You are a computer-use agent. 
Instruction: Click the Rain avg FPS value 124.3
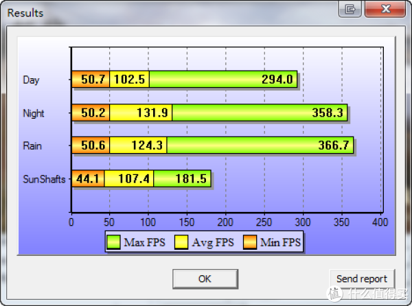[x=147, y=145]
